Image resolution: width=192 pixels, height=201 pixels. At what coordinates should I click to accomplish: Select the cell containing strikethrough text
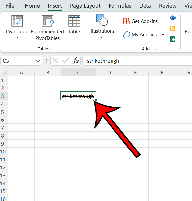[x=78, y=96]
